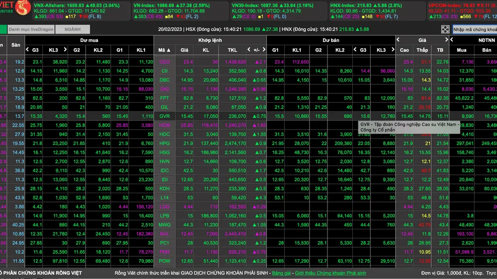Select CEO stock symbol
497x279 pixels.
click(165, 62)
